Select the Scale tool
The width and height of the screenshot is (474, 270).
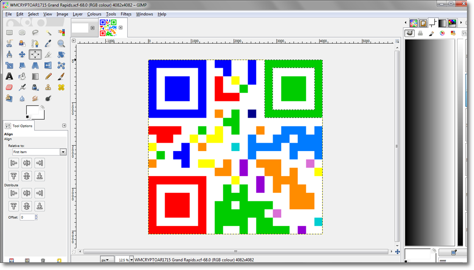click(9, 65)
